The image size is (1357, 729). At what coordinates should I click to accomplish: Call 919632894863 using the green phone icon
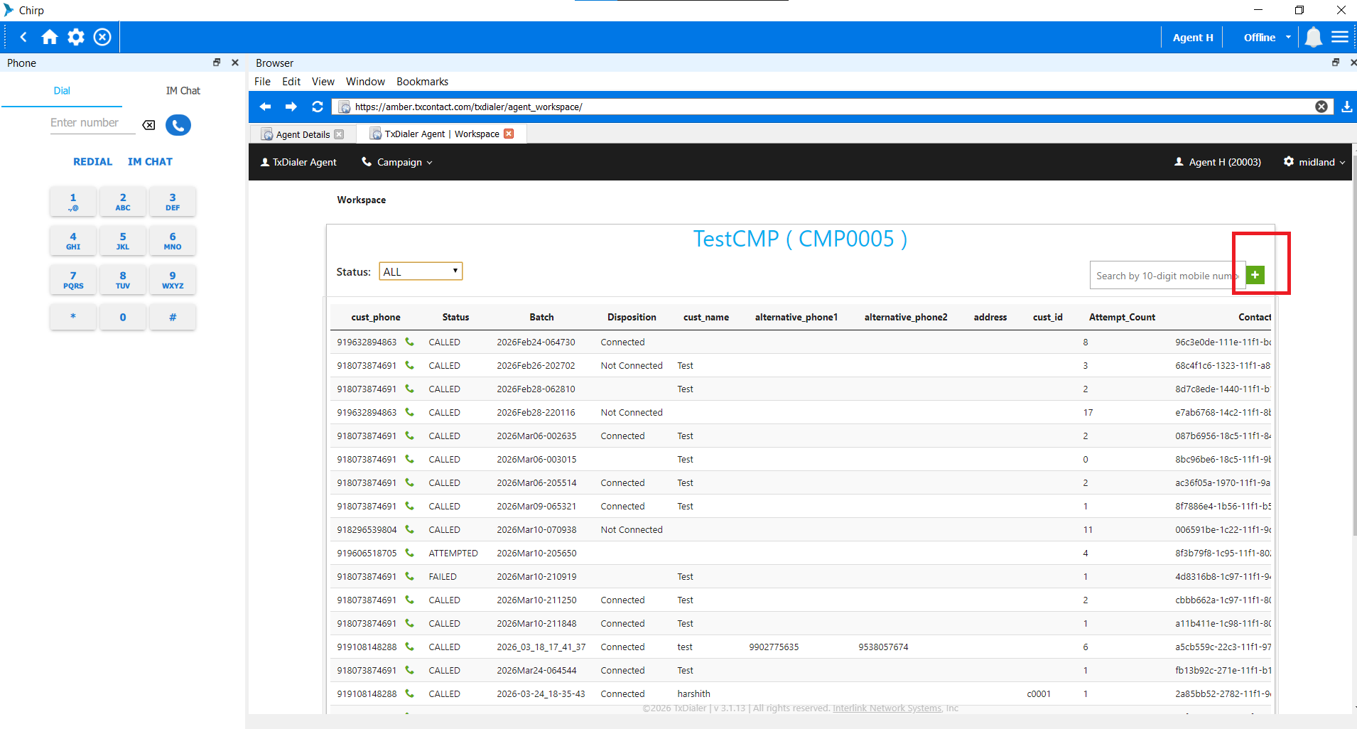tap(409, 342)
